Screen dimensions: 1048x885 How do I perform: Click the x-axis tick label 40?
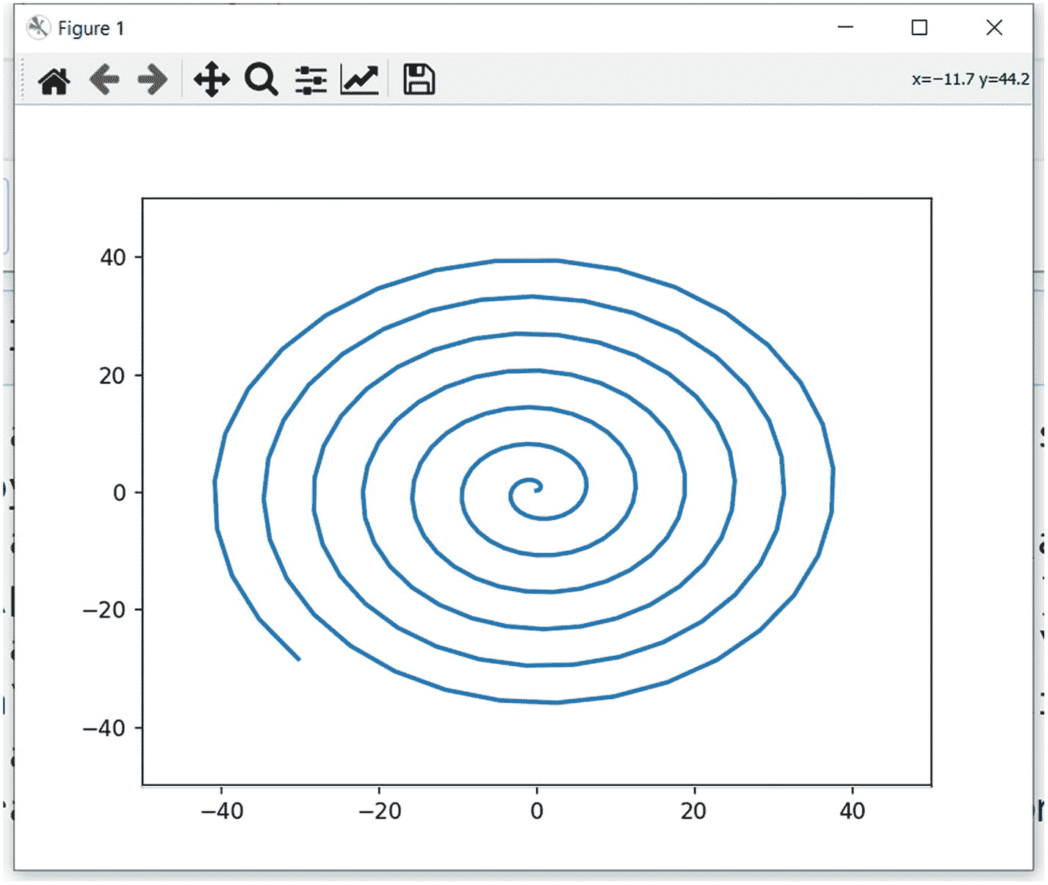pyautogui.click(x=852, y=811)
